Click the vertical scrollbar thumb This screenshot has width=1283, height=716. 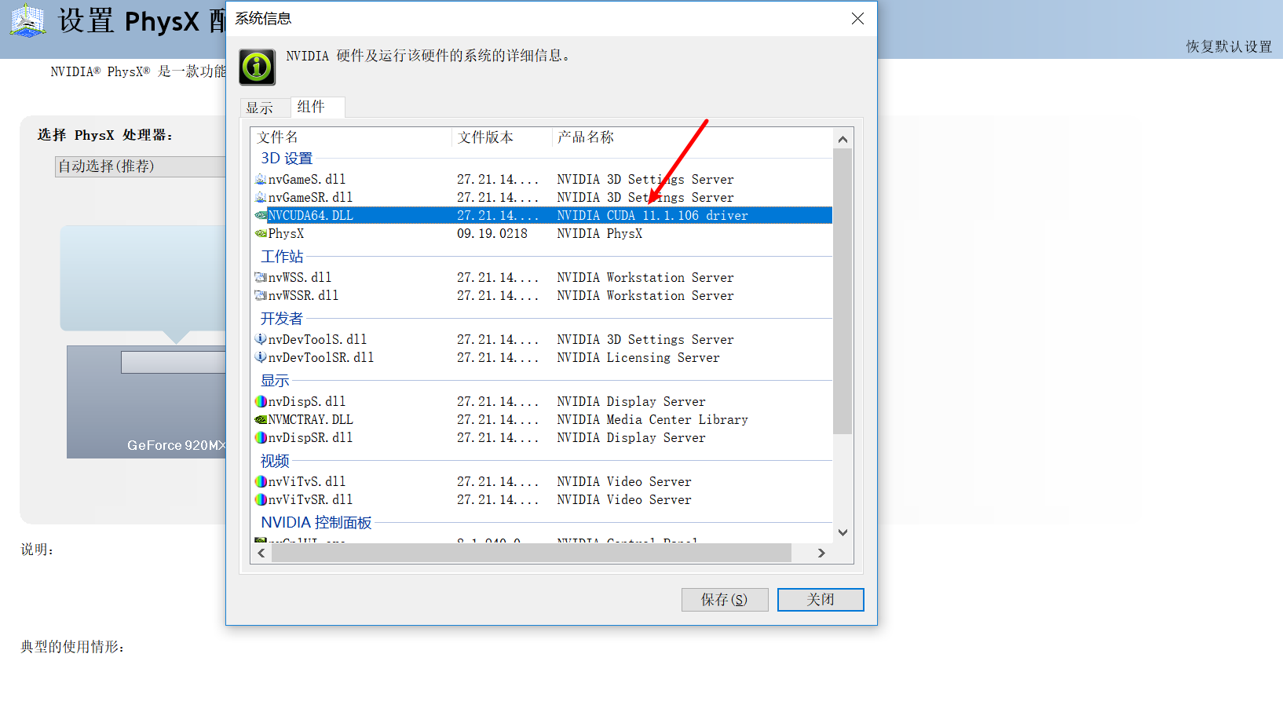pos(843,290)
